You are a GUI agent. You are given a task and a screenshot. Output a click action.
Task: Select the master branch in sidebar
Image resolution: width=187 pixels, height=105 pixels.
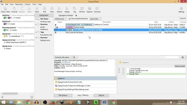click(x=43, y=27)
